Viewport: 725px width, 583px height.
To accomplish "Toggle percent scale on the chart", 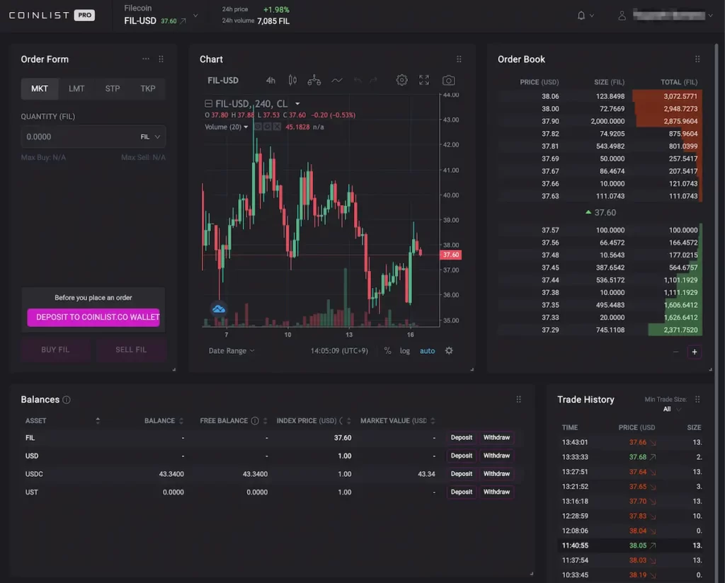I will coord(387,351).
